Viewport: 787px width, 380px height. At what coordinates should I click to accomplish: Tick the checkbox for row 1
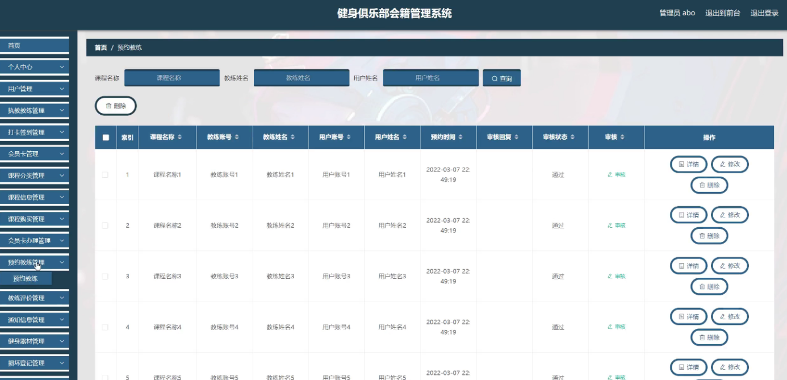(x=105, y=175)
